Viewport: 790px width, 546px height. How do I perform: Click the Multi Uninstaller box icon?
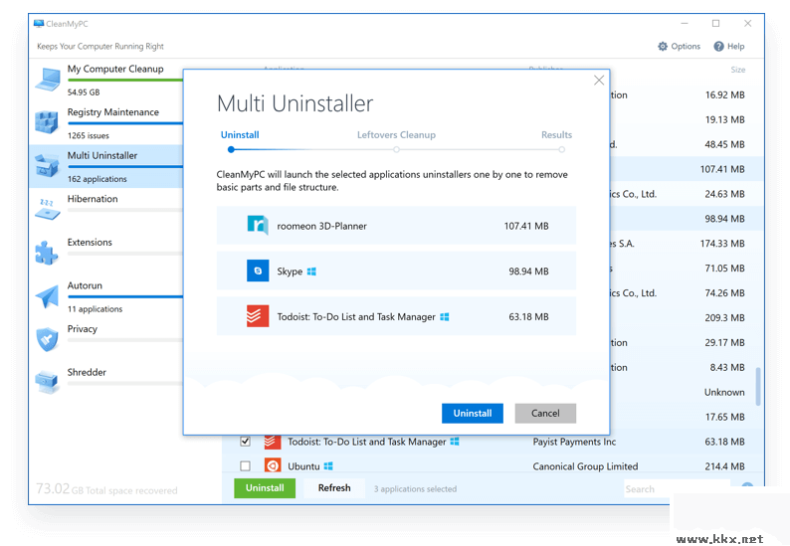[x=47, y=166]
